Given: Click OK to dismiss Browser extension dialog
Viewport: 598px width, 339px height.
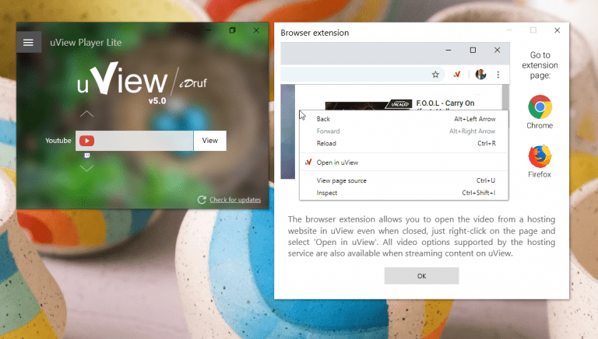Looking at the screenshot, I should [x=421, y=276].
